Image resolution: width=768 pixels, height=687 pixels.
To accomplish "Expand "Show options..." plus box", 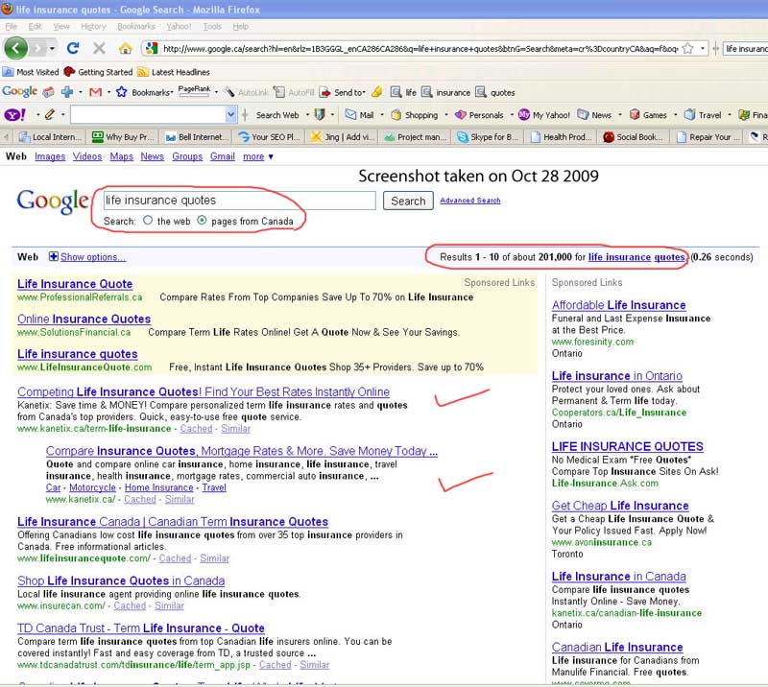I will [x=54, y=257].
